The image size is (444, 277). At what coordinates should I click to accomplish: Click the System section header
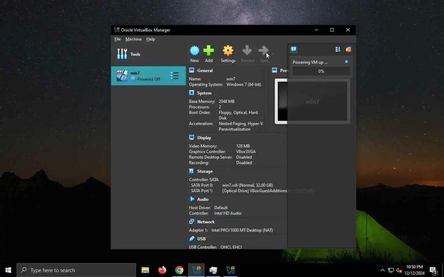click(x=204, y=93)
